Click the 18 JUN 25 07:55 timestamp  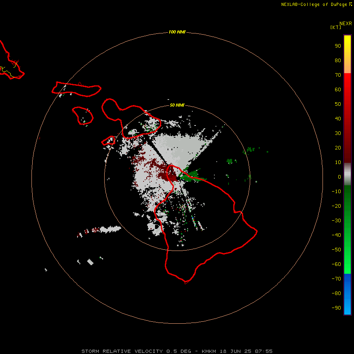point(246,351)
